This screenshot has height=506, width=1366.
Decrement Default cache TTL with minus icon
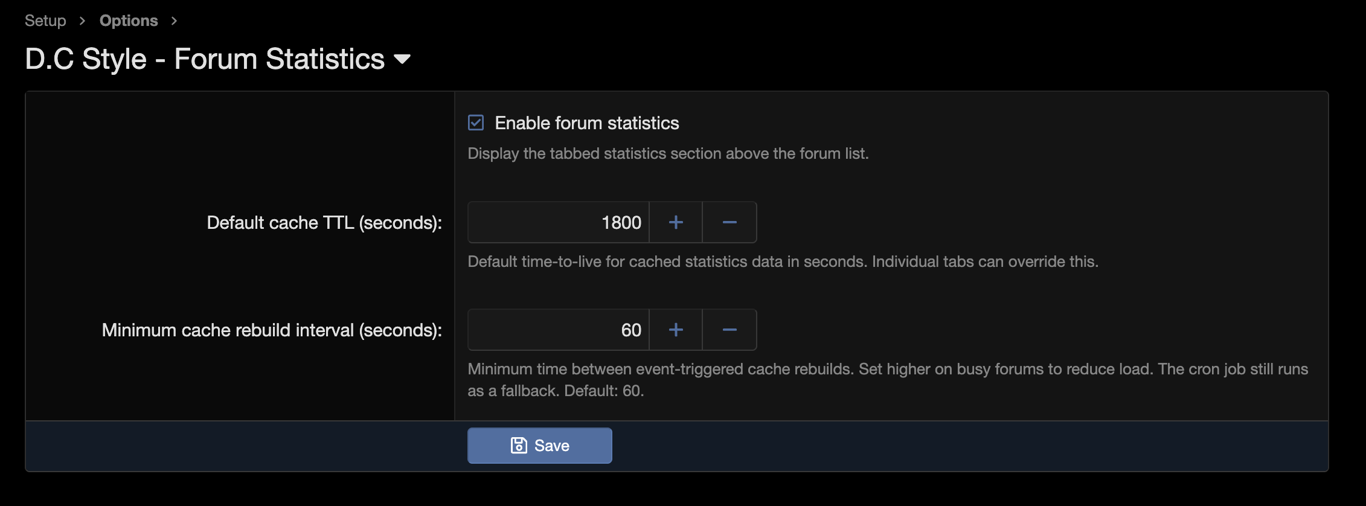[x=729, y=222]
